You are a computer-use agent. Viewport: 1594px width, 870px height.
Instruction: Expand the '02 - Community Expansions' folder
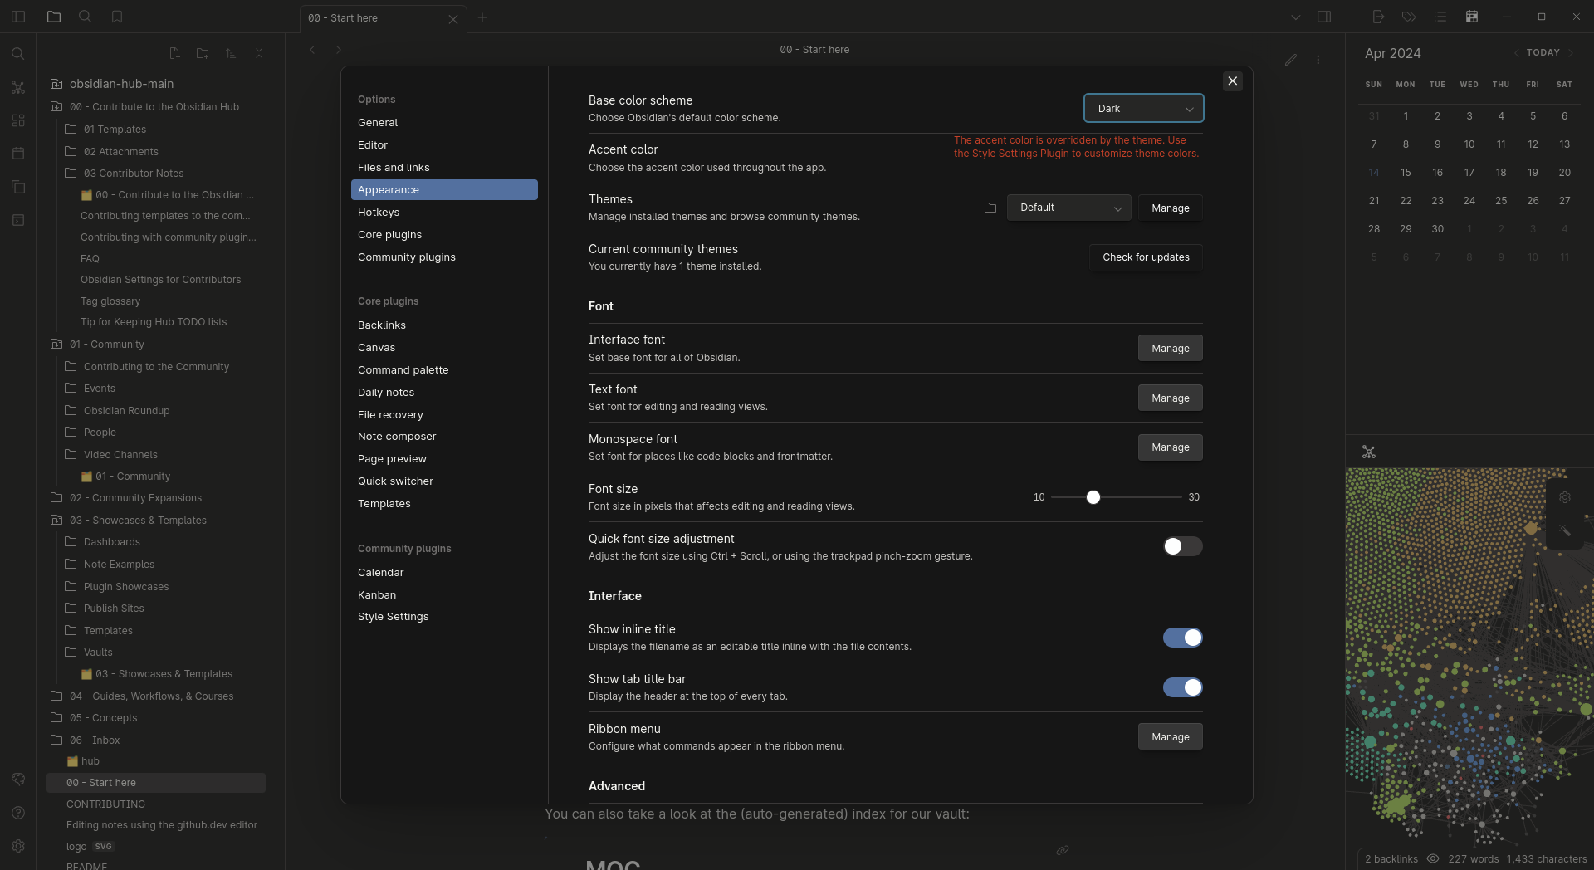(135, 498)
